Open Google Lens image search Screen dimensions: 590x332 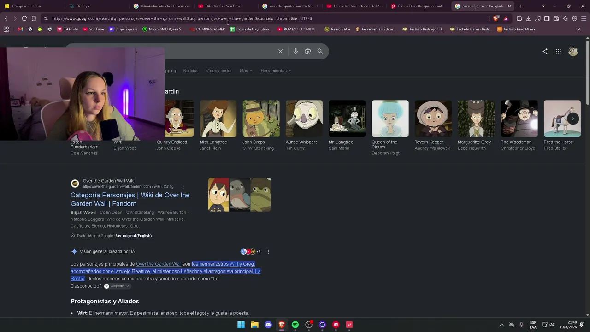point(308,51)
